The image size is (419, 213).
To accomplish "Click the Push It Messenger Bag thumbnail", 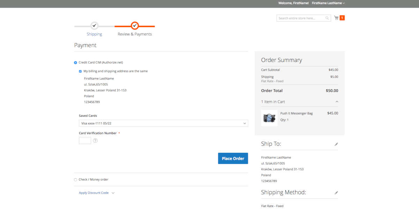I will pos(269,118).
